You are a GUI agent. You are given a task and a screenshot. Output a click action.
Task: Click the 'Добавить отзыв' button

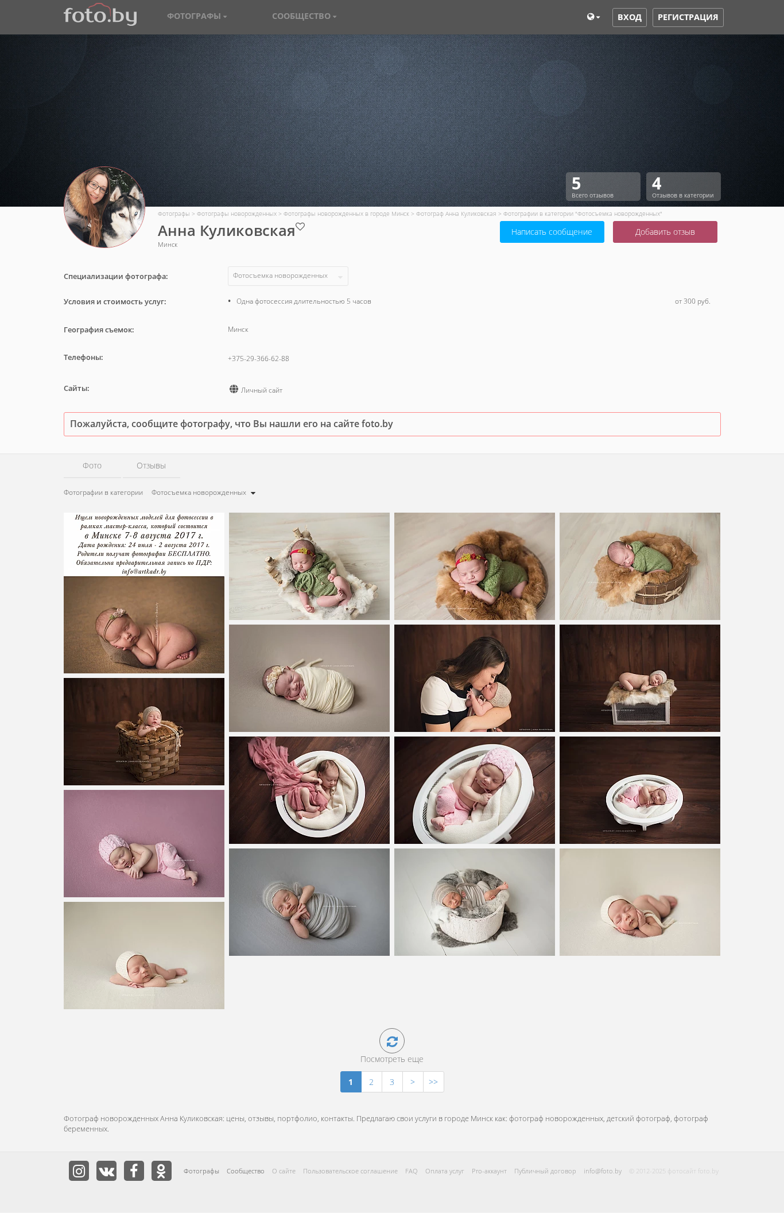665,232
